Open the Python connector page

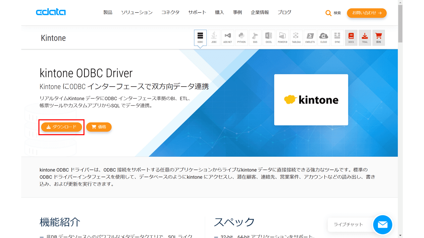241,37
